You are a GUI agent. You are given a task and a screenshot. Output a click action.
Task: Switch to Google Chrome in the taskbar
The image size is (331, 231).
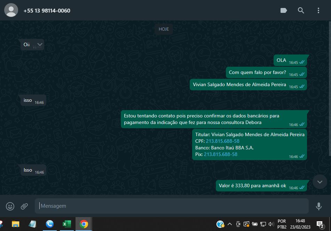click(84, 224)
